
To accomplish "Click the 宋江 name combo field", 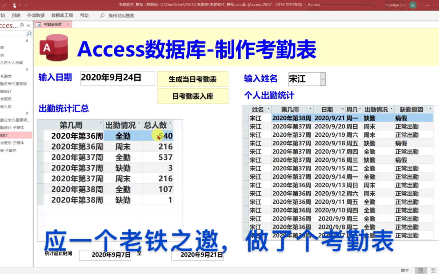I will (x=304, y=79).
